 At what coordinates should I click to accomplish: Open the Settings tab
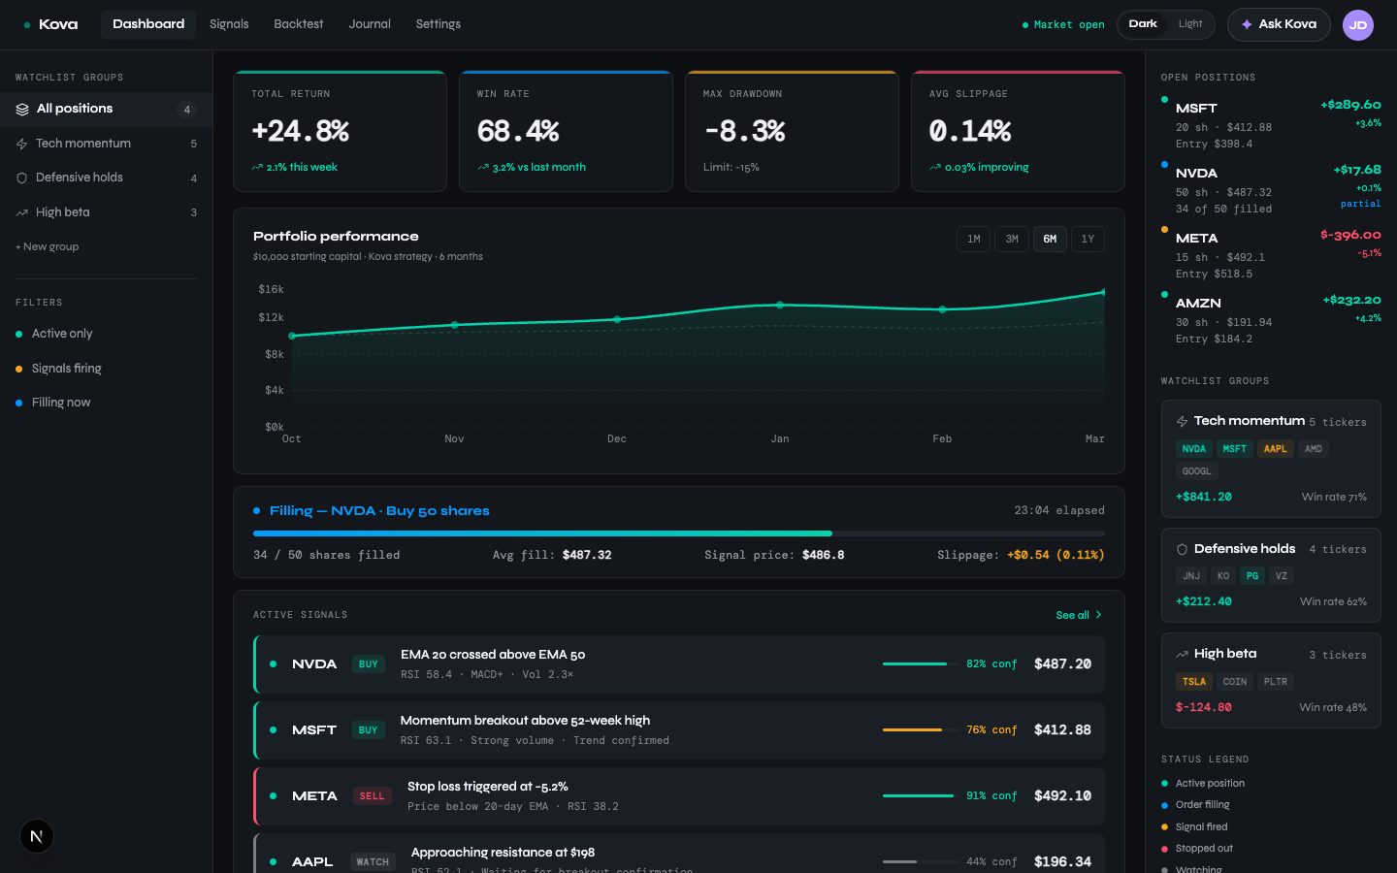tap(439, 24)
